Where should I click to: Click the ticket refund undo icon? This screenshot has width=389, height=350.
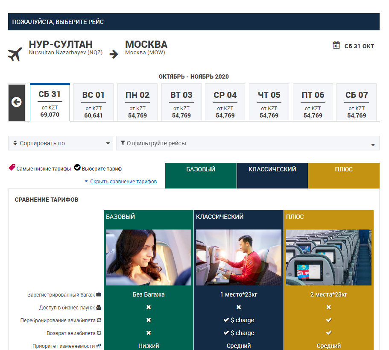point(99,333)
